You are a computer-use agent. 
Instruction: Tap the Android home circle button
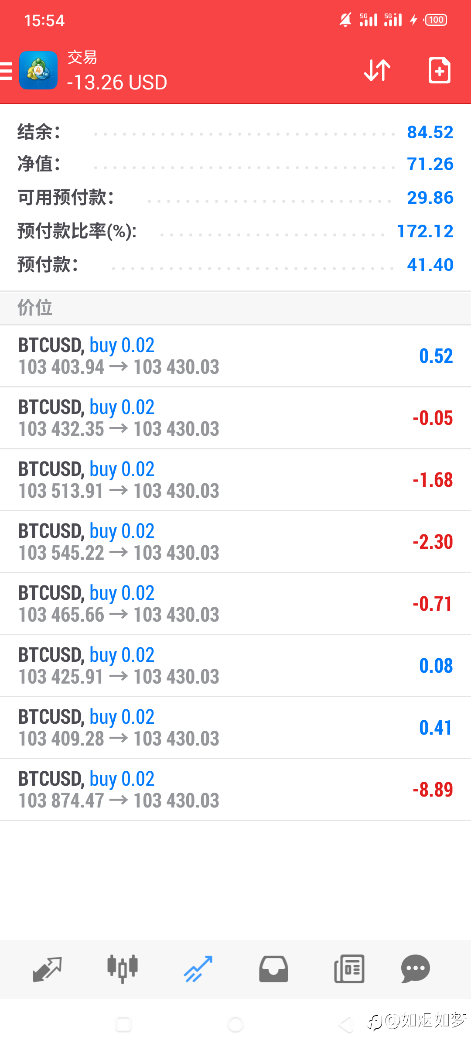pyautogui.click(x=235, y=1024)
